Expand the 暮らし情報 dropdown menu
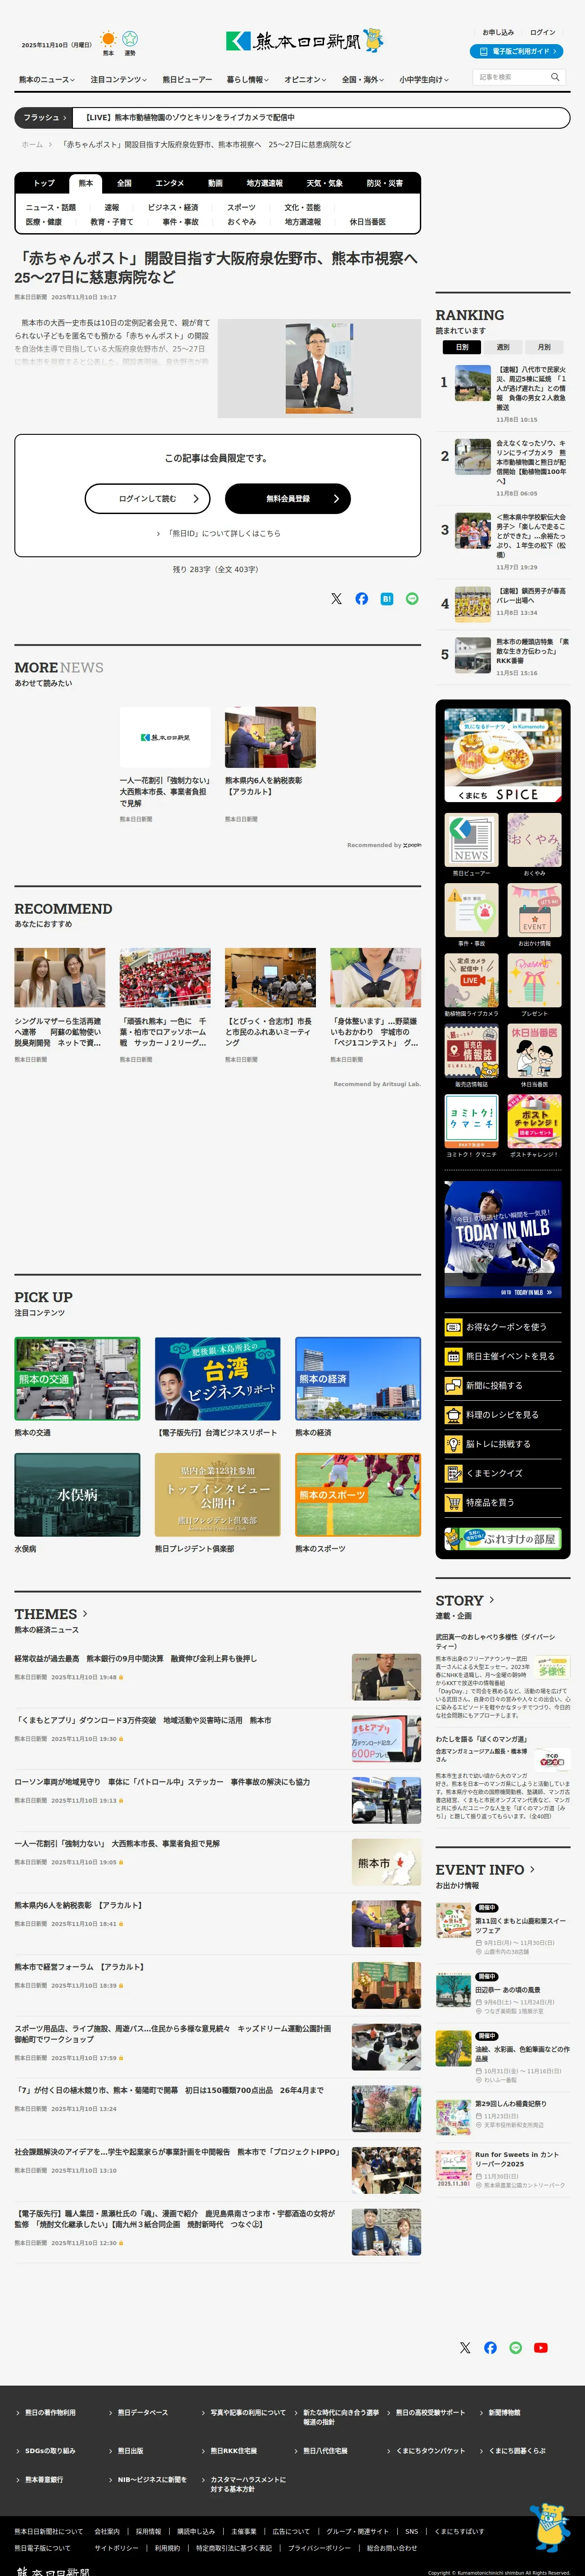Screen dimensions: 585x2576 click(x=248, y=79)
